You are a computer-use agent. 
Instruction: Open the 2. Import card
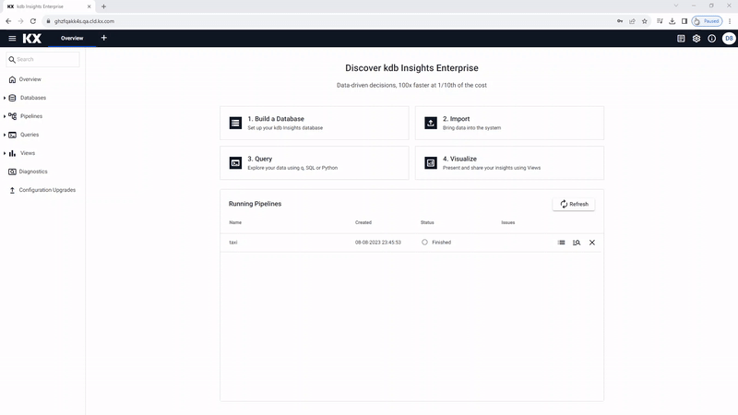(x=510, y=123)
